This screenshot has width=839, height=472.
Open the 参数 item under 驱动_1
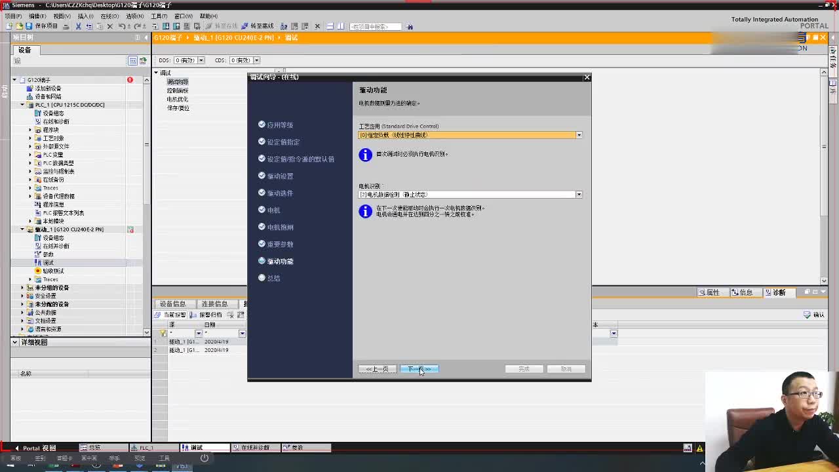coord(48,254)
